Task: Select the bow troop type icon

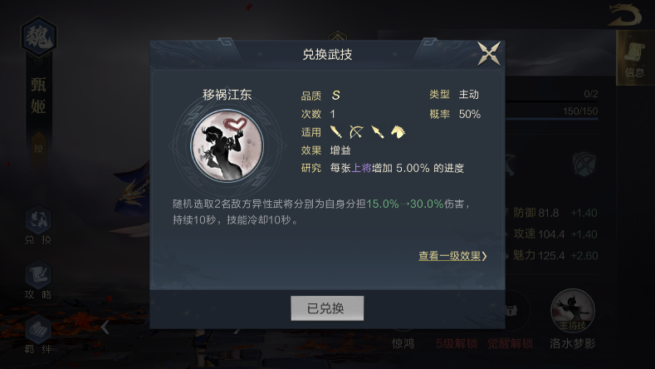Action: click(356, 132)
